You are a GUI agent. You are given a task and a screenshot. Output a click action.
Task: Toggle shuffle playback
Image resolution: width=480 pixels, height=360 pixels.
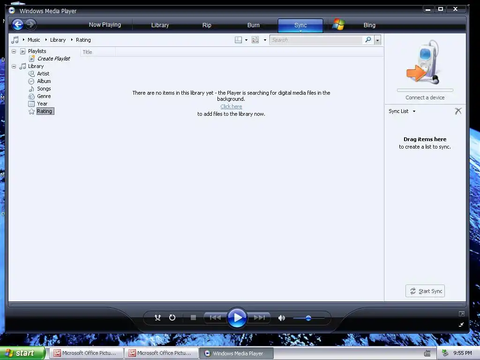tap(157, 318)
